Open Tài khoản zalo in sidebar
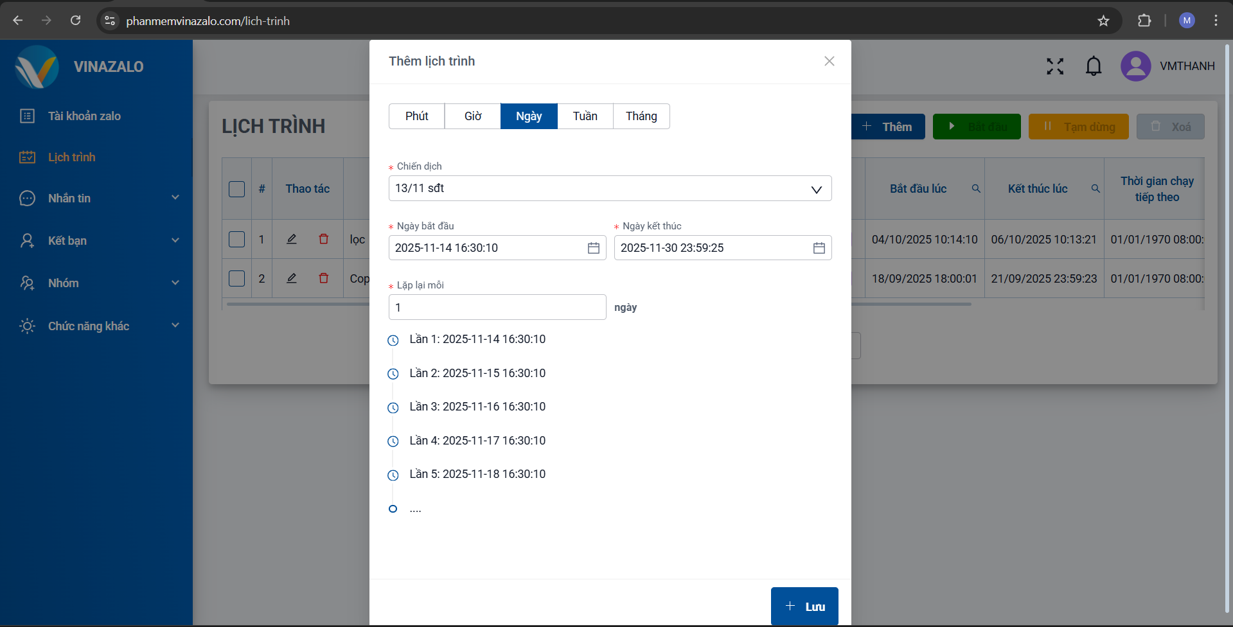This screenshot has width=1233, height=627. click(x=84, y=116)
